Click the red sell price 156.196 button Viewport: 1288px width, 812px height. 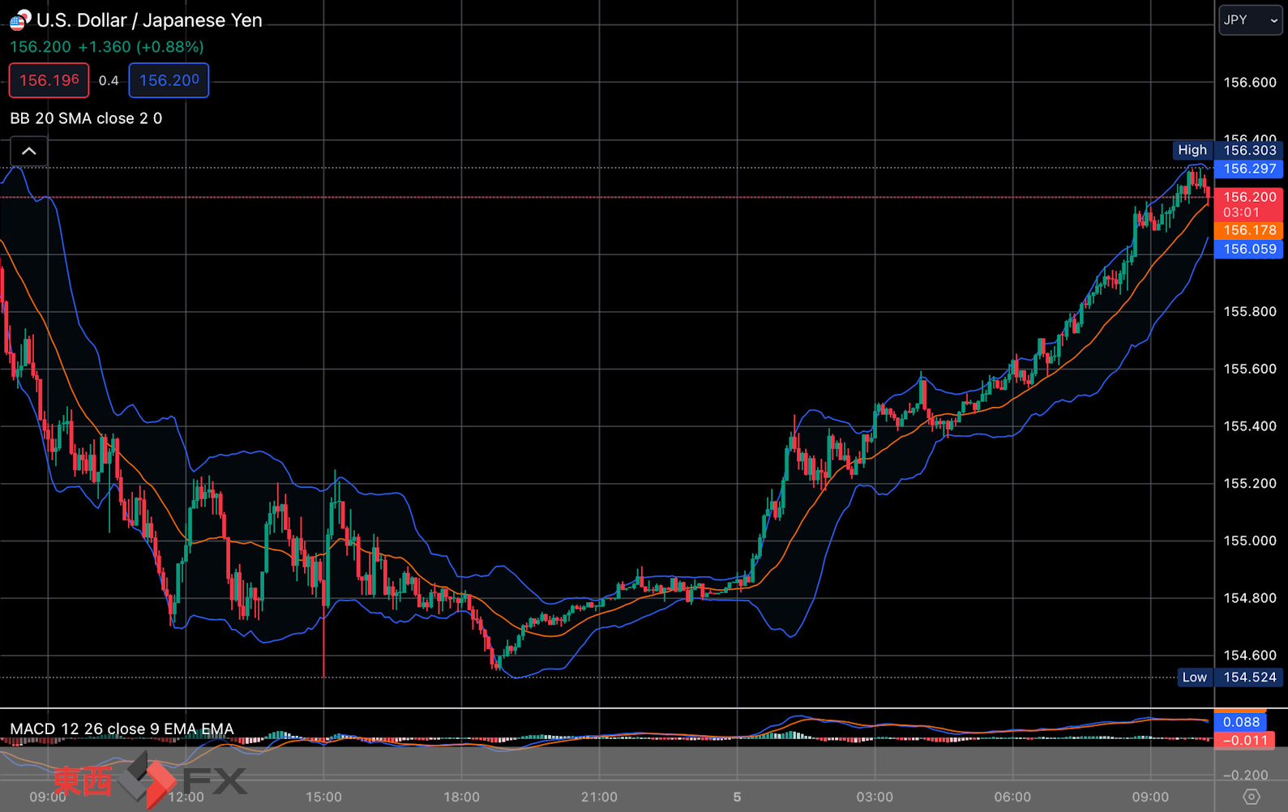(x=49, y=80)
